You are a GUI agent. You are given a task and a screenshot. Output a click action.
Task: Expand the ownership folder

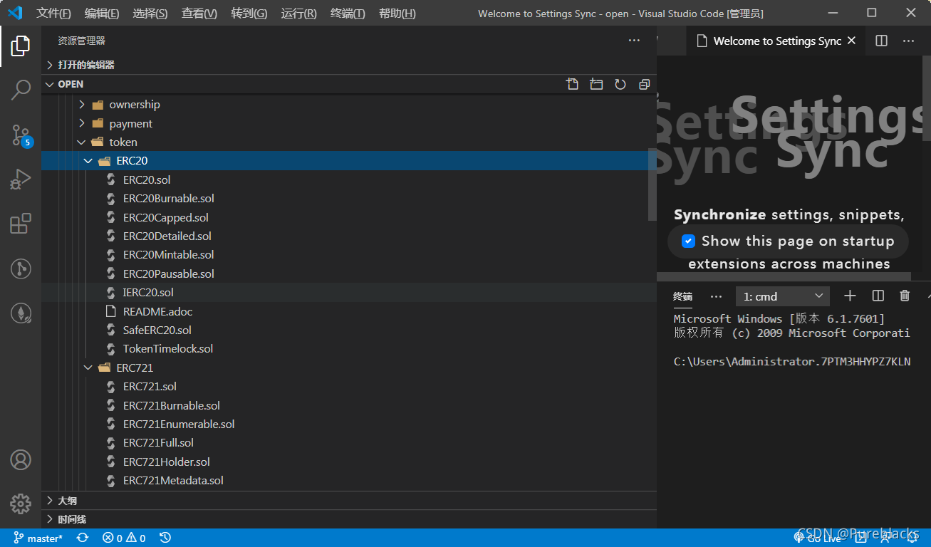(349, 104)
